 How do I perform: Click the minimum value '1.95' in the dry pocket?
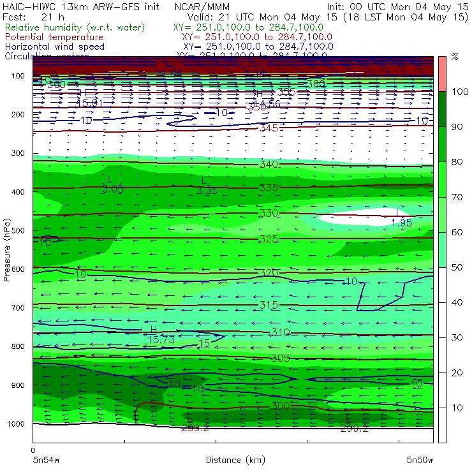pos(402,223)
